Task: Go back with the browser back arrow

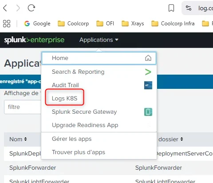Action: tap(5, 8)
